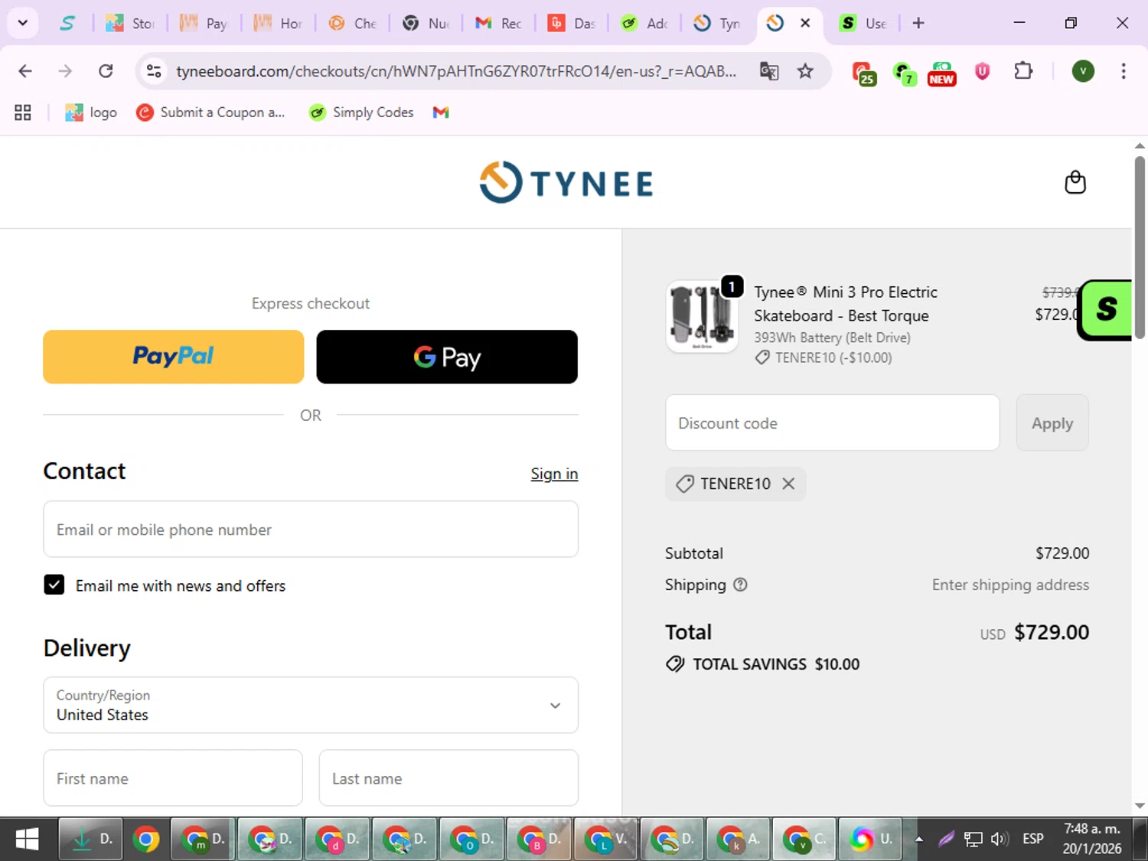
Task: Open the Shipping help question mark icon
Action: pos(740,585)
